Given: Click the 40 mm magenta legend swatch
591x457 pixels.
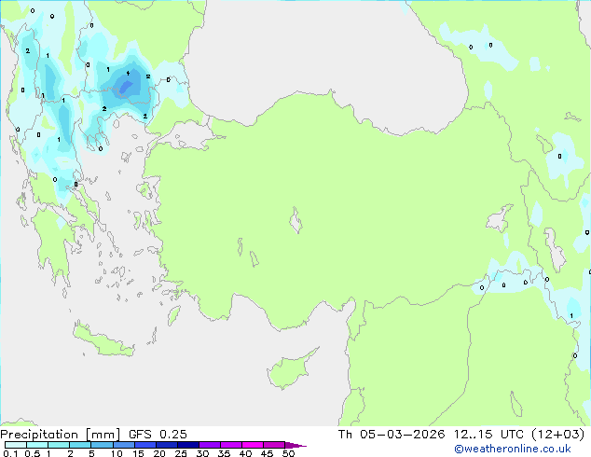Looking at the screenshot, I should tap(253, 445).
